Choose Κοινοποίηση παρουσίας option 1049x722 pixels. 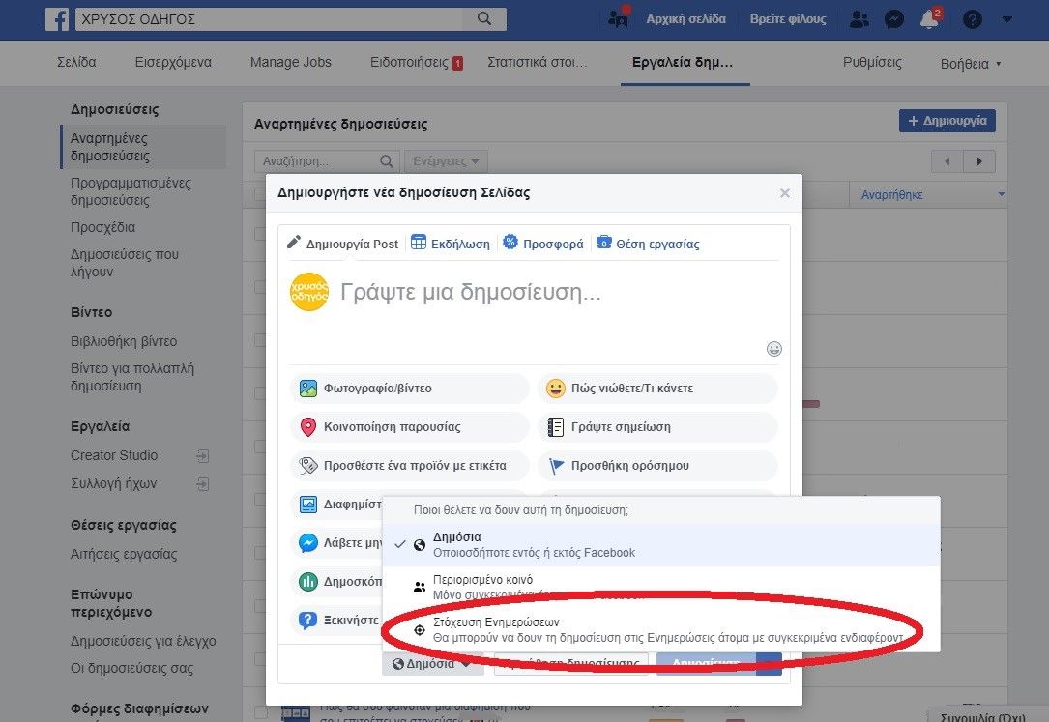[409, 427]
